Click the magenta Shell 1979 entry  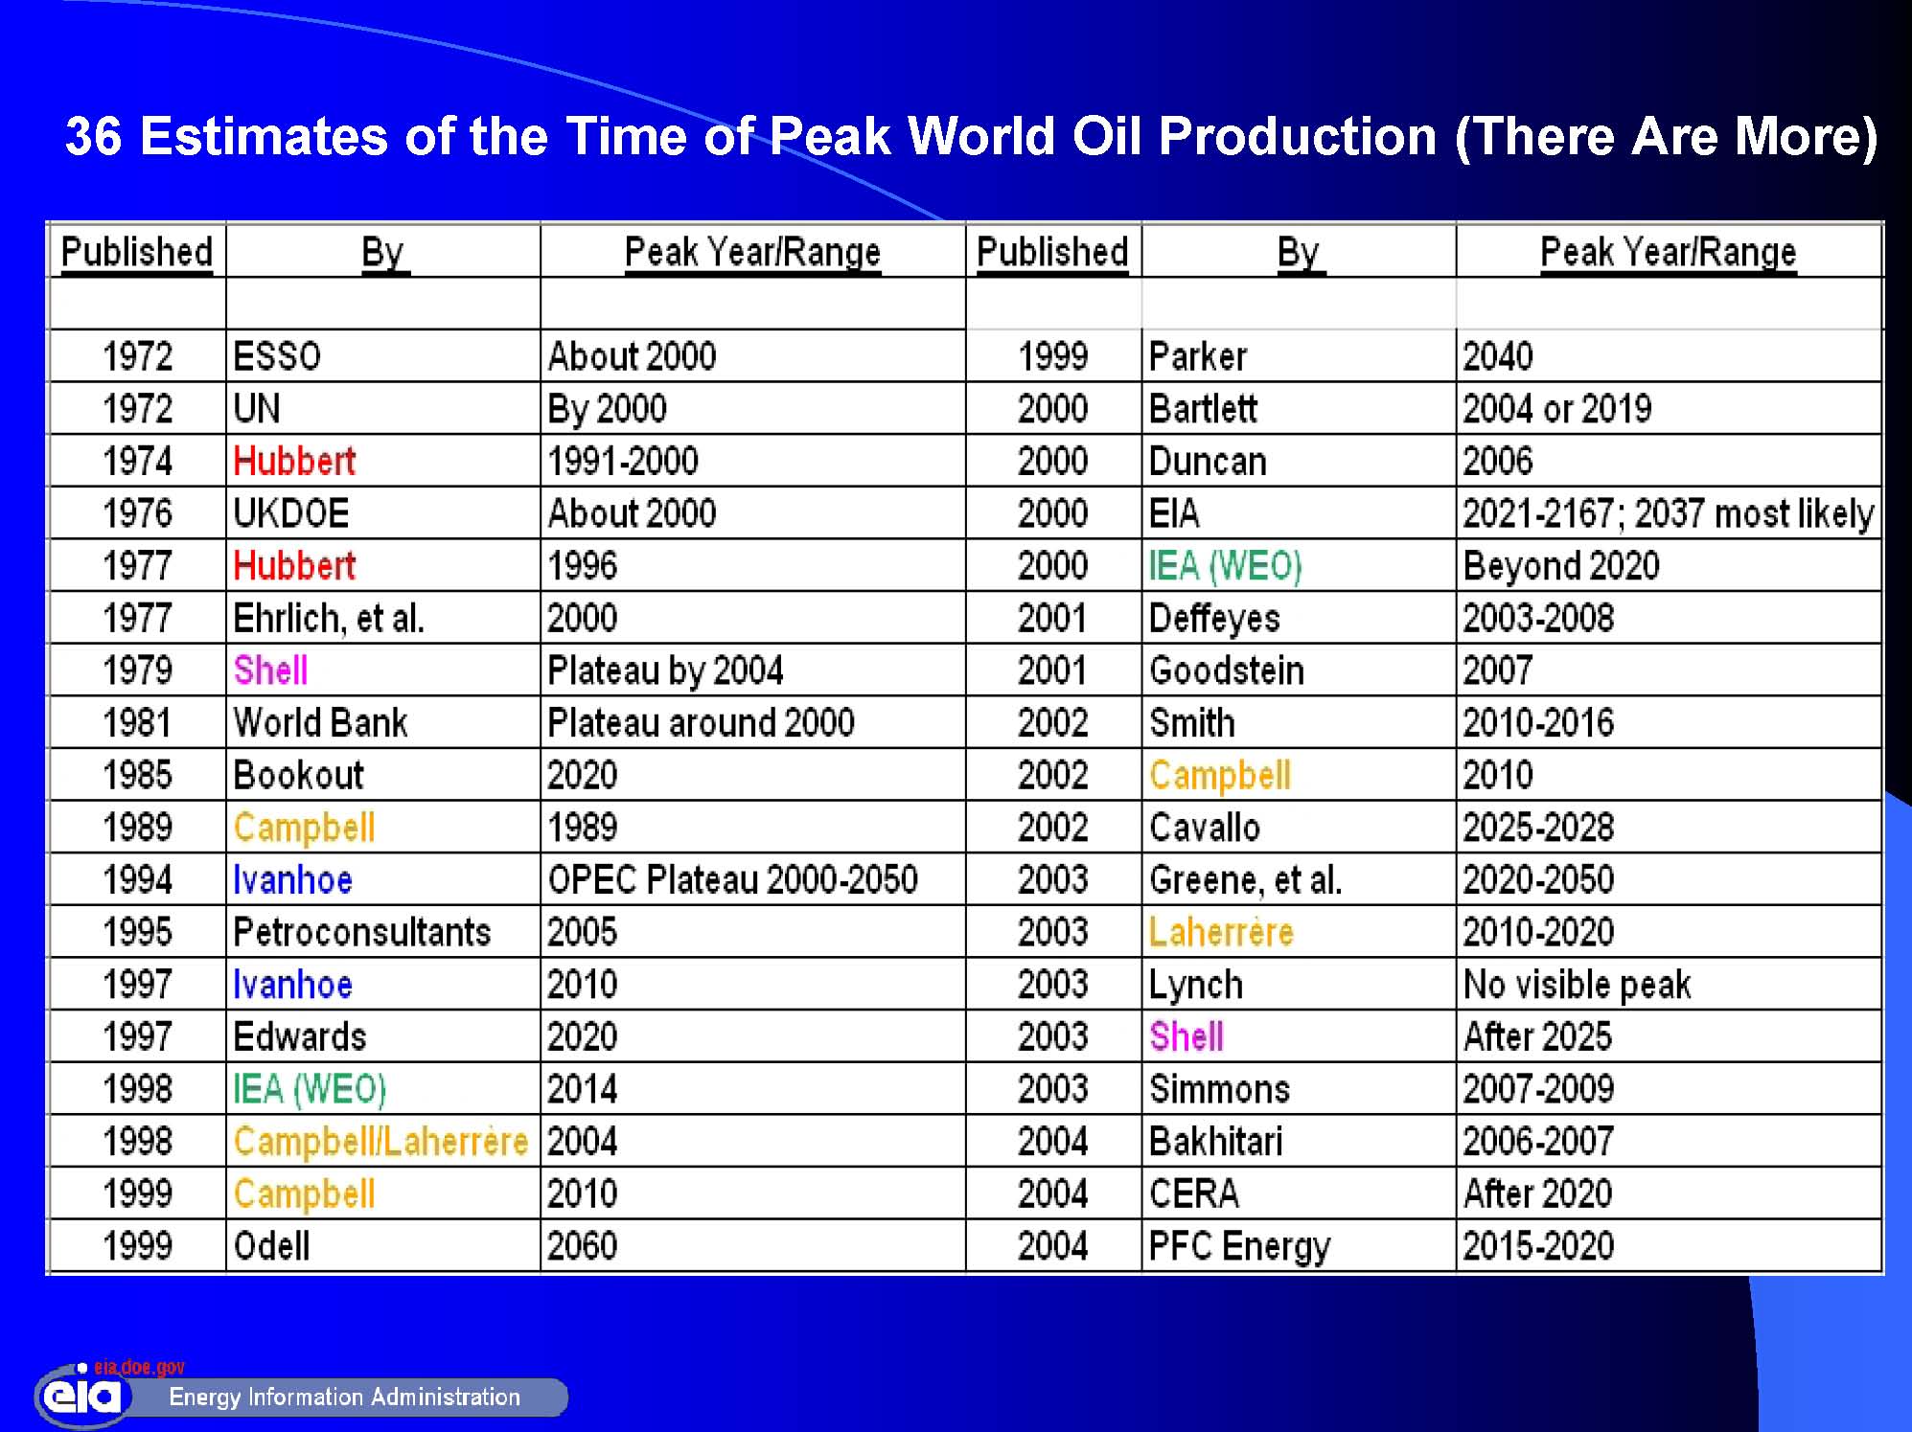tap(270, 671)
